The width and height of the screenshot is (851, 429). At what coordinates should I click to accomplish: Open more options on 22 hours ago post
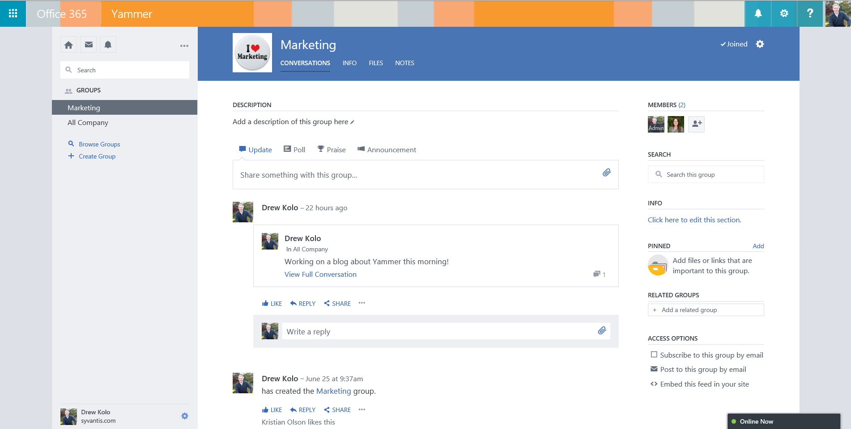tap(362, 303)
